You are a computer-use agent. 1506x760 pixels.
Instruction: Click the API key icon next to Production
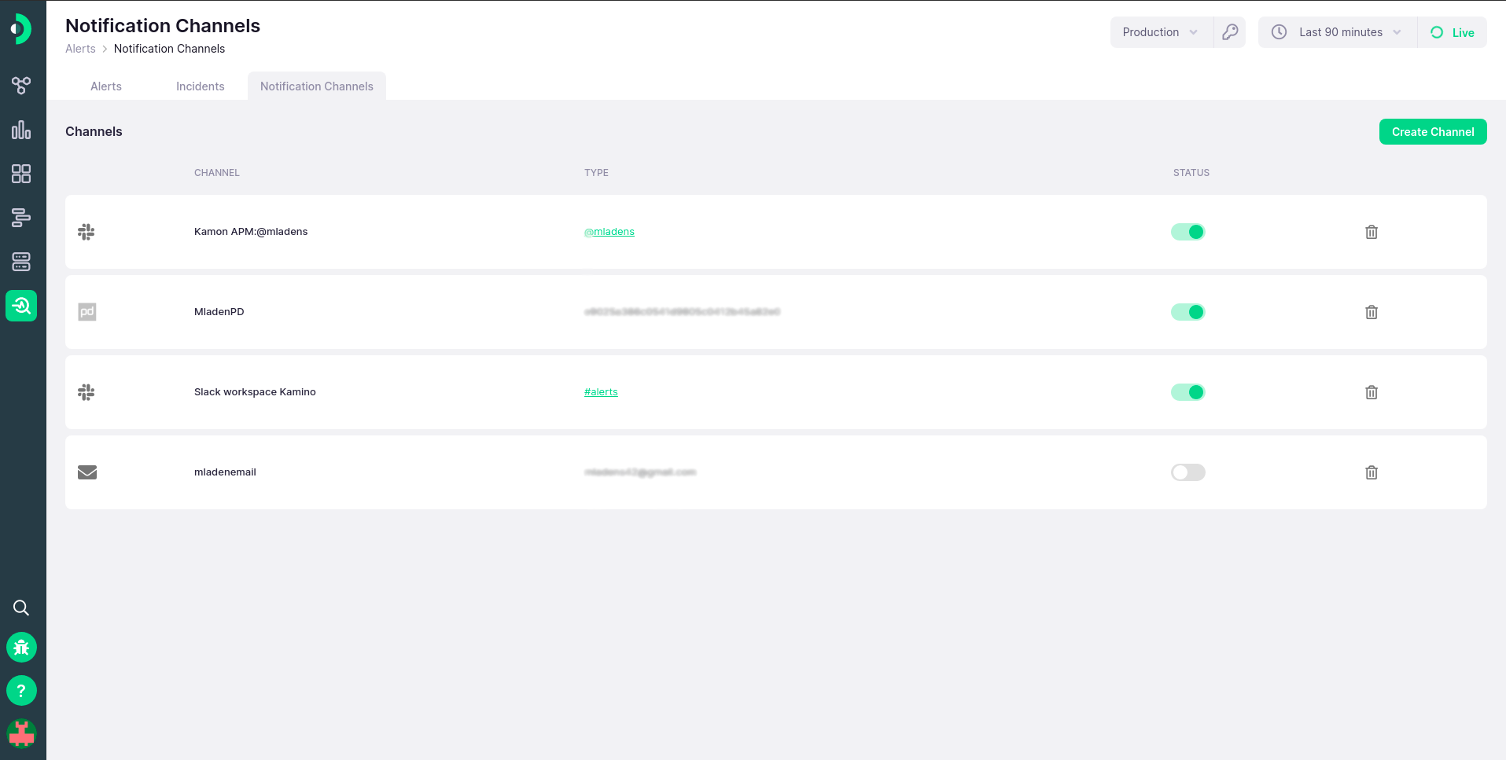pos(1230,32)
